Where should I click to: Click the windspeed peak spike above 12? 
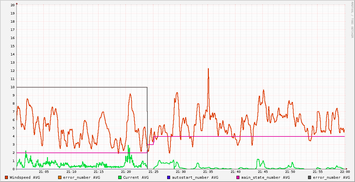208,69
